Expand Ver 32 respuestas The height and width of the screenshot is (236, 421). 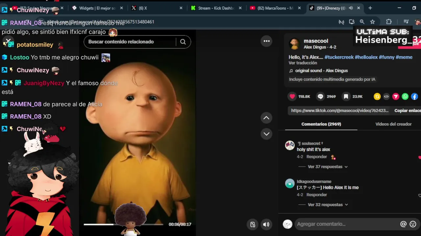tap(328, 205)
